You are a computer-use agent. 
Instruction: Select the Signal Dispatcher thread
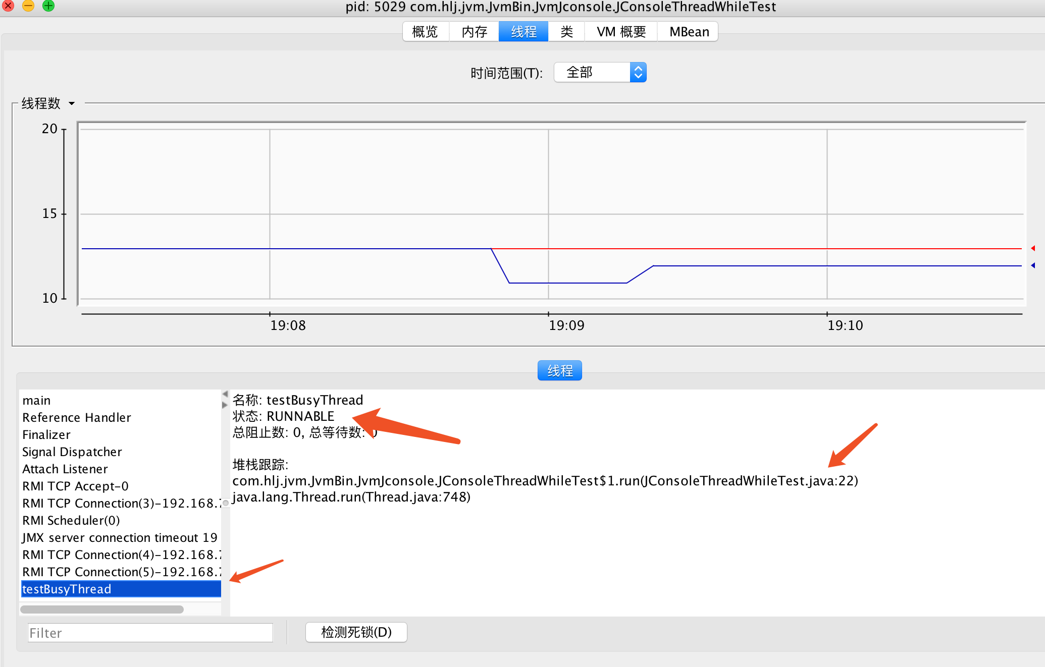[72, 452]
